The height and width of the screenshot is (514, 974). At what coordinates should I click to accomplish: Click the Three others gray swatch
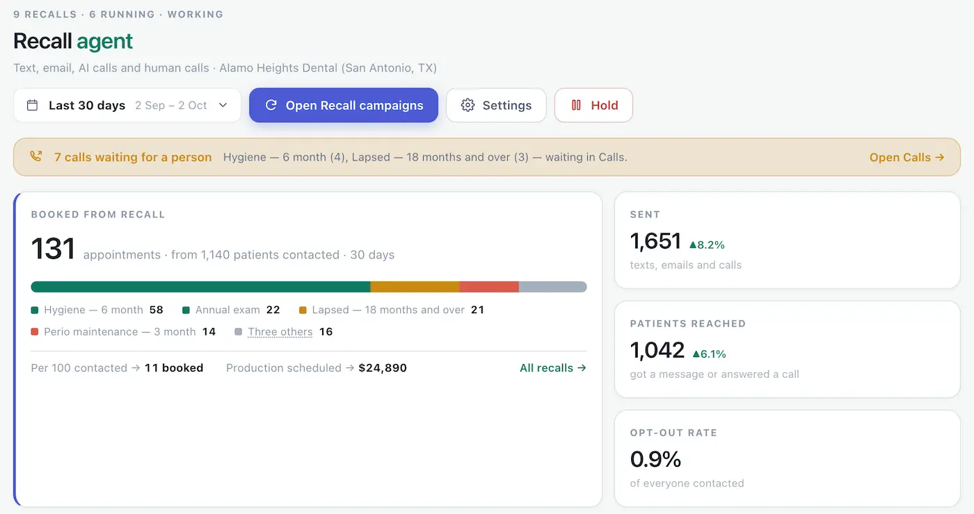pyautogui.click(x=239, y=332)
